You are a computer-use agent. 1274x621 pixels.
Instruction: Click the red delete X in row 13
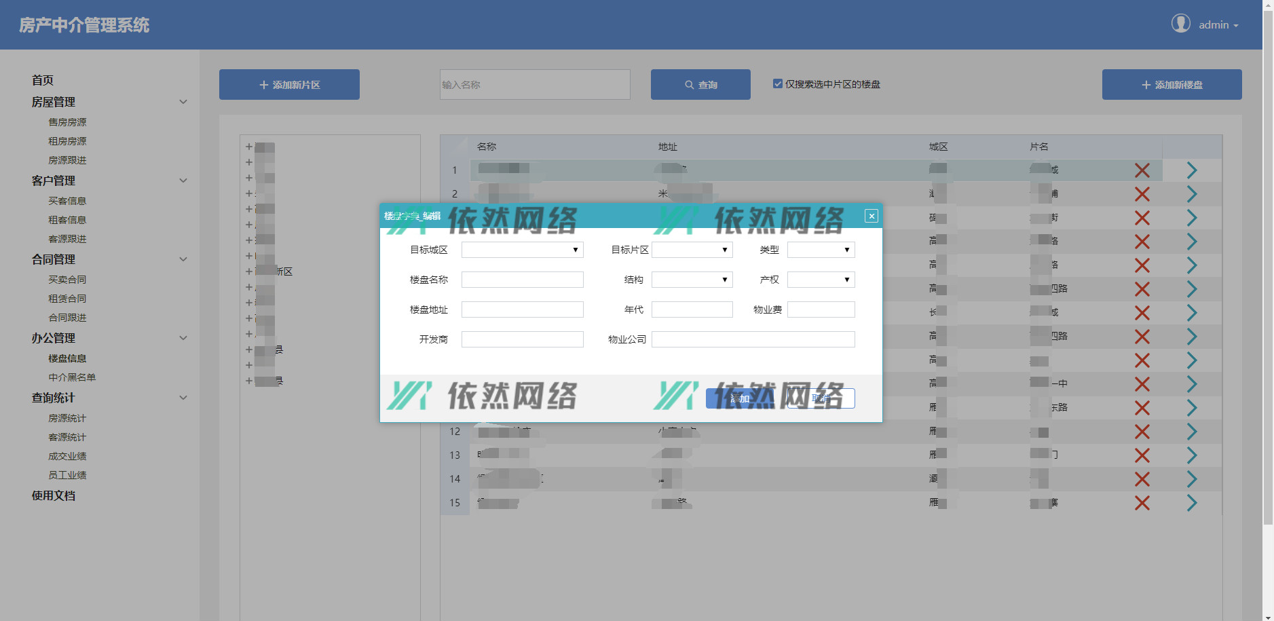click(x=1142, y=455)
